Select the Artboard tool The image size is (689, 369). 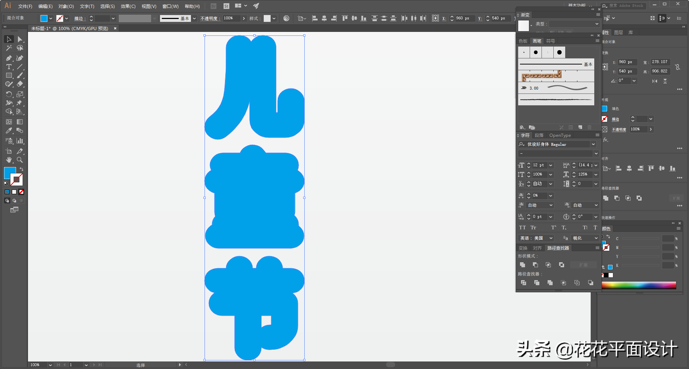point(9,151)
